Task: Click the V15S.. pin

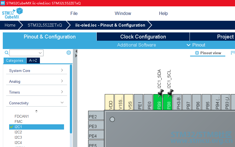Action: 119,102
